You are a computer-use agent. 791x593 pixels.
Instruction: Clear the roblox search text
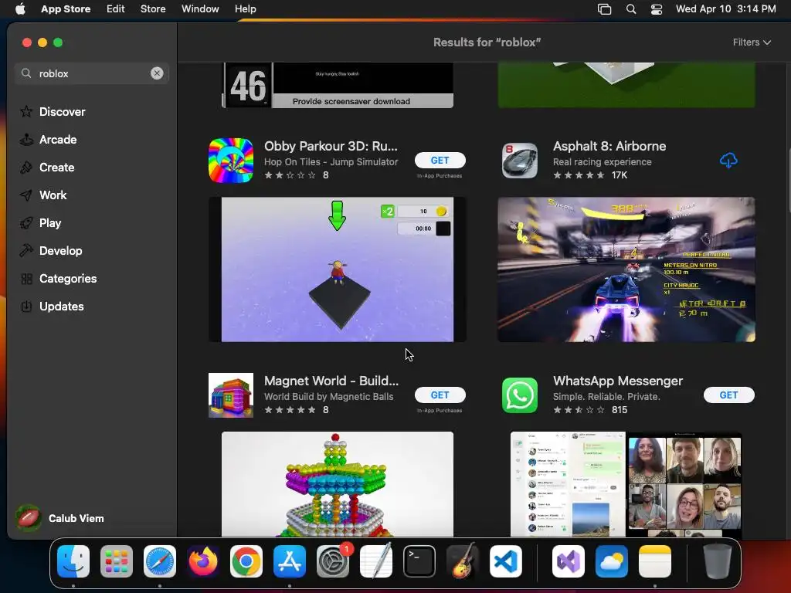157,73
